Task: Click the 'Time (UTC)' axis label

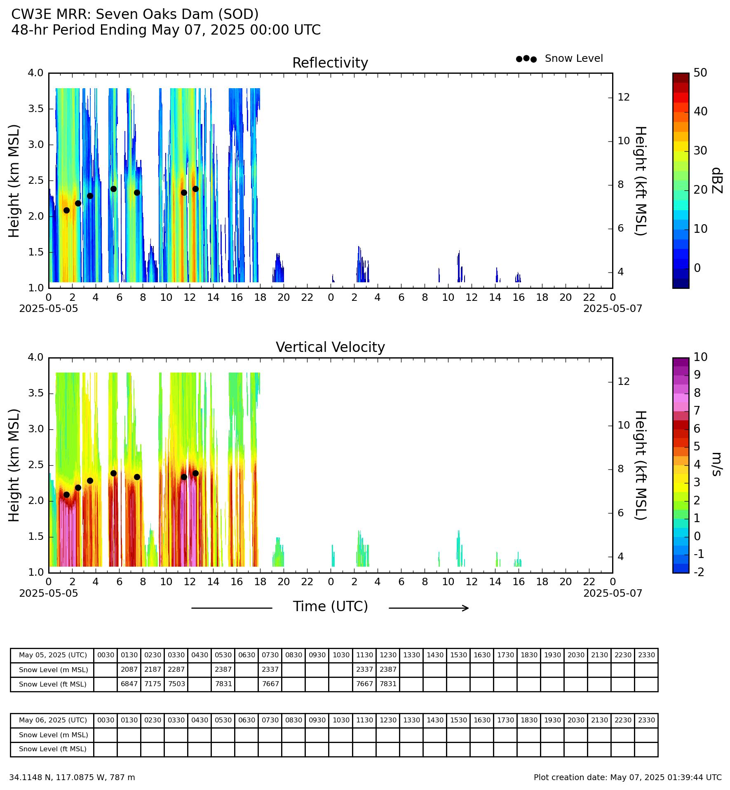Action: pyautogui.click(x=330, y=607)
